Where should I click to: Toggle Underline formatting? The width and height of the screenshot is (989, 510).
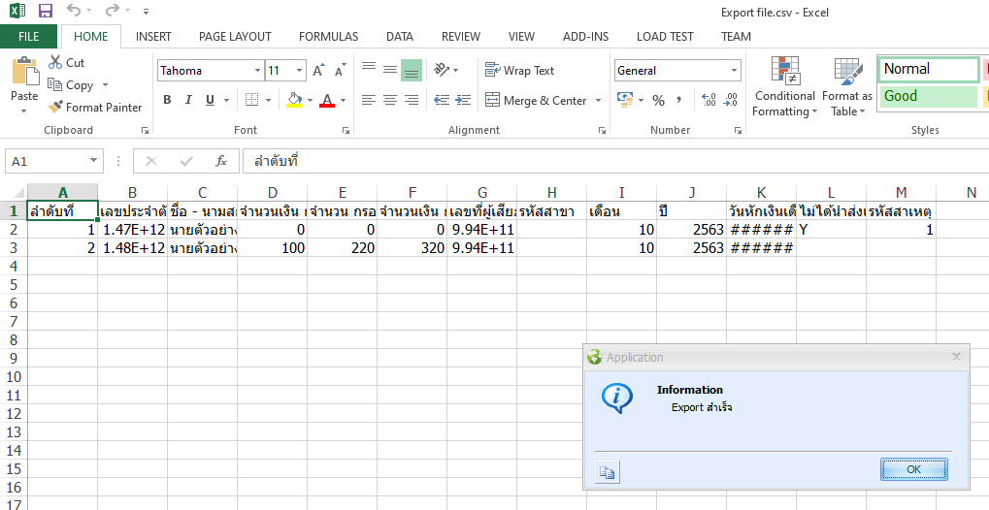point(210,100)
